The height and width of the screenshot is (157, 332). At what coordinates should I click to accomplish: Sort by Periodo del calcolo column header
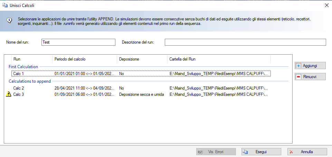click(85, 59)
